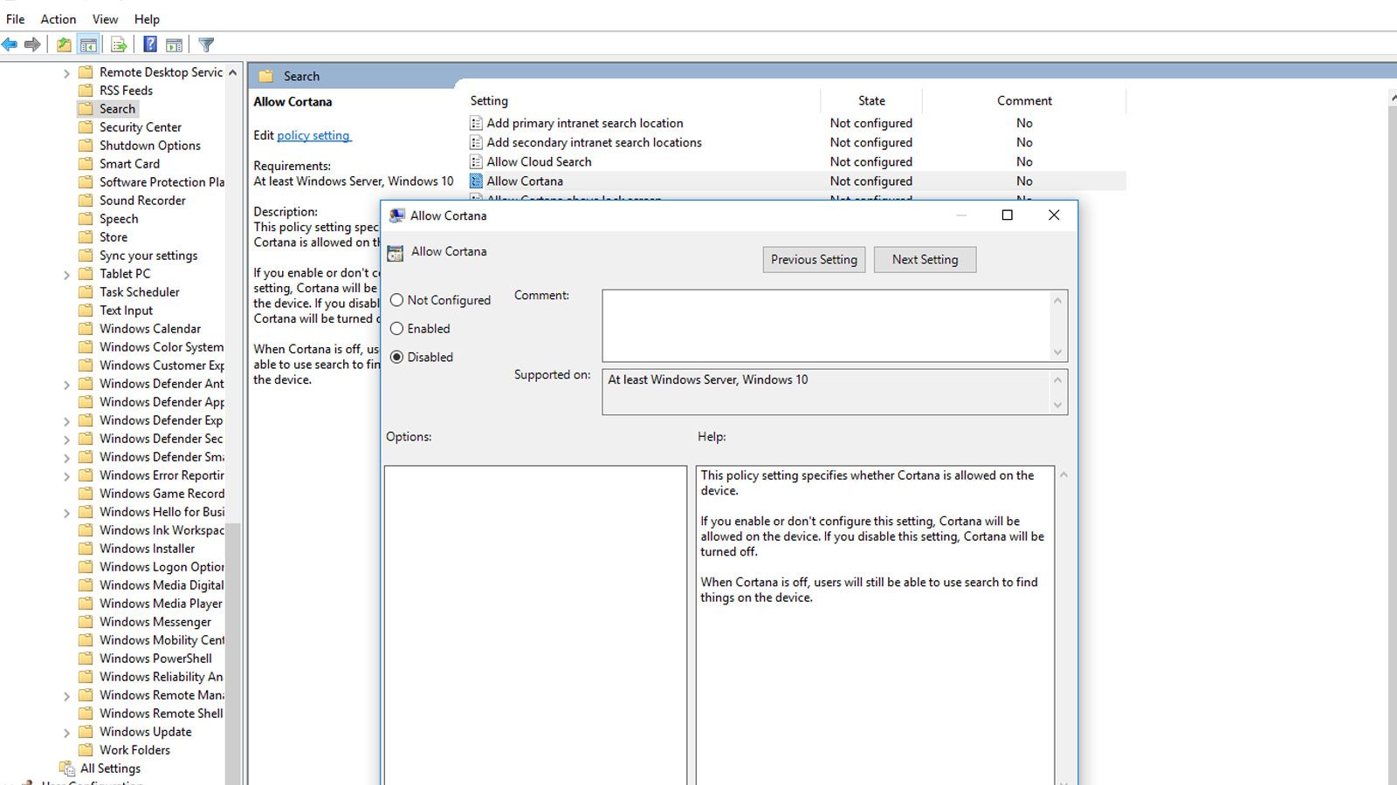This screenshot has width=1397, height=785.
Task: Click the RSS Feeds folder icon
Action: (x=86, y=91)
